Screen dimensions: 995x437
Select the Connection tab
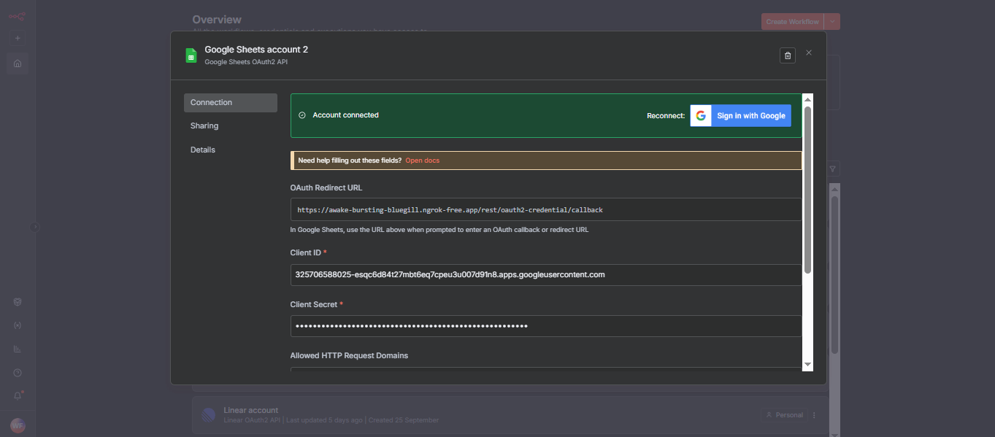pos(211,102)
